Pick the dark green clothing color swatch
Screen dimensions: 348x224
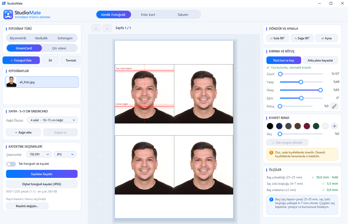316,126
